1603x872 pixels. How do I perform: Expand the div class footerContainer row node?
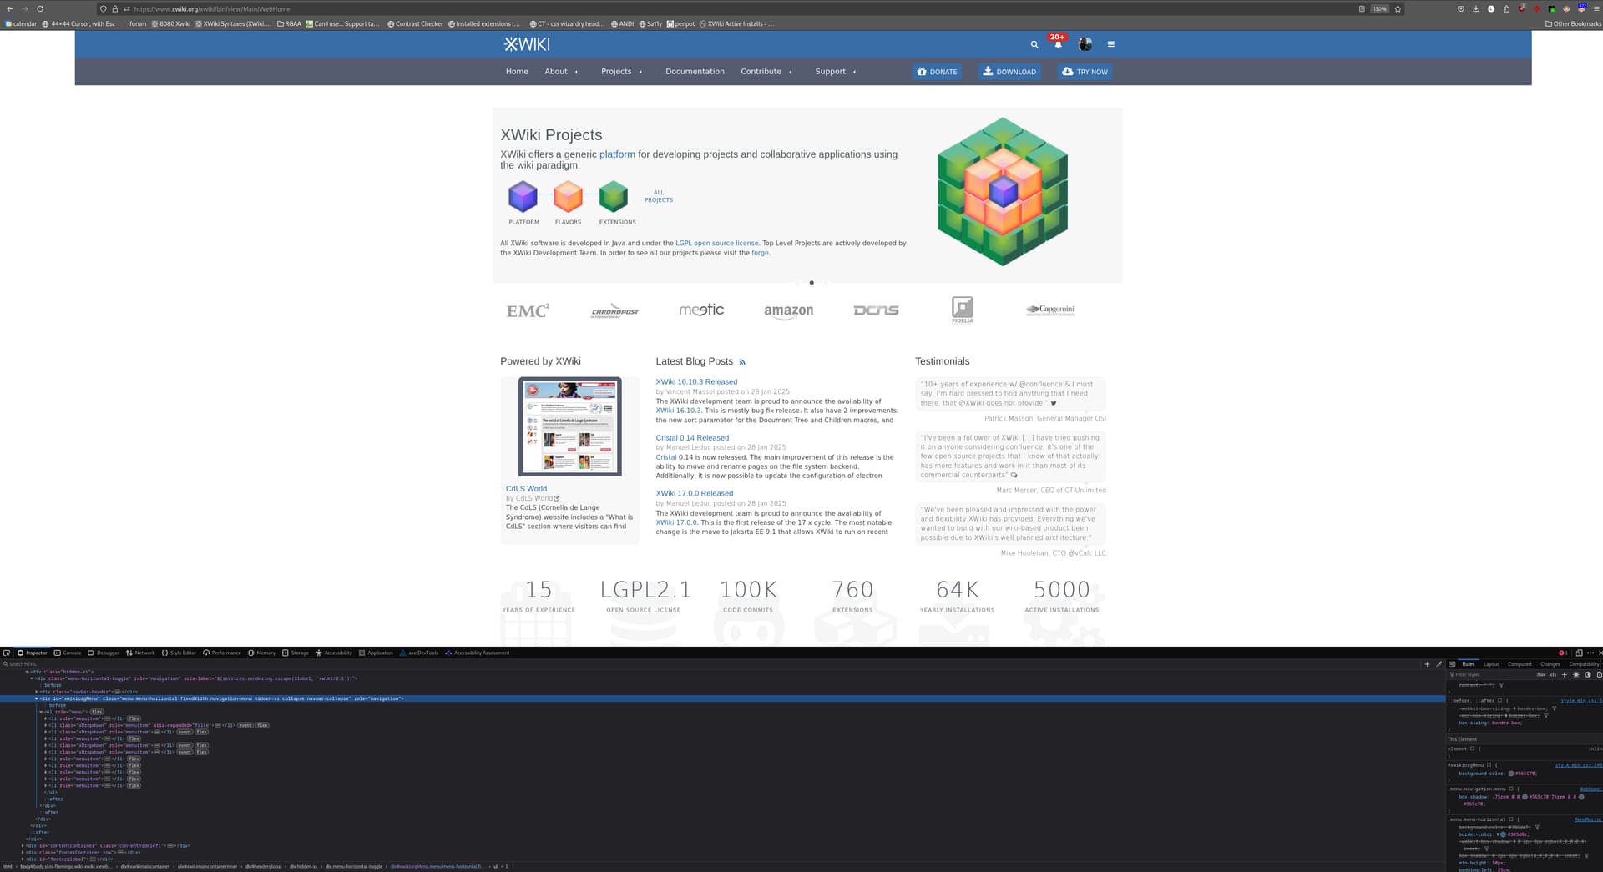pyautogui.click(x=23, y=852)
